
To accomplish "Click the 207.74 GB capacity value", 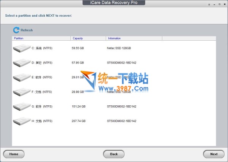I will tap(79, 121).
